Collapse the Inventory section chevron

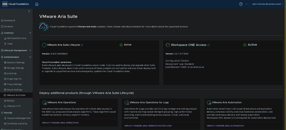click(x=30, y=33)
